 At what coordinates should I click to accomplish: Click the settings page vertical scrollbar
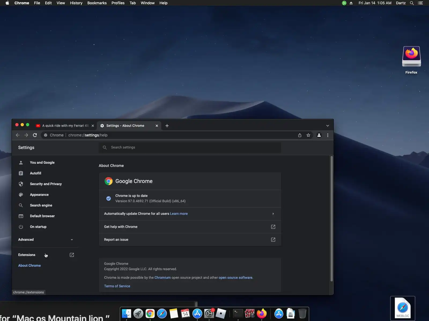coord(332,219)
